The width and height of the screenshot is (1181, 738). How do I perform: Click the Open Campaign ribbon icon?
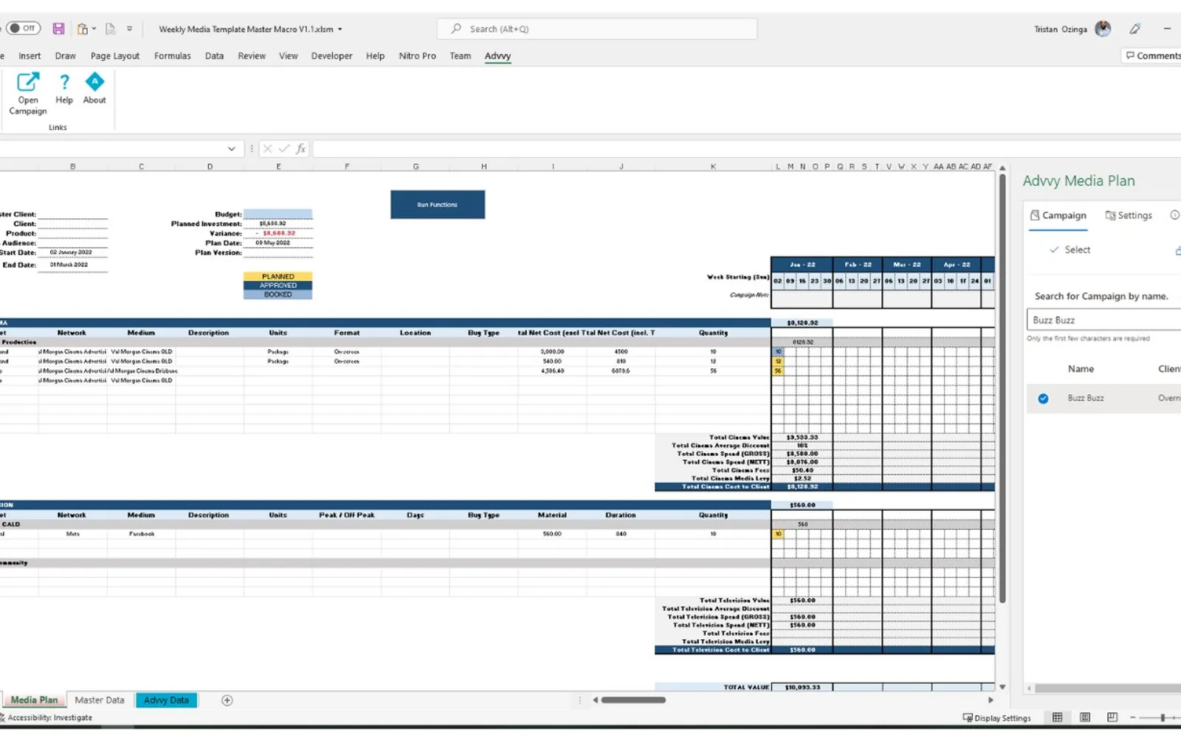coord(28,82)
